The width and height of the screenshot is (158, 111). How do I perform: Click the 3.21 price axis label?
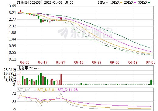(x=12, y=13)
